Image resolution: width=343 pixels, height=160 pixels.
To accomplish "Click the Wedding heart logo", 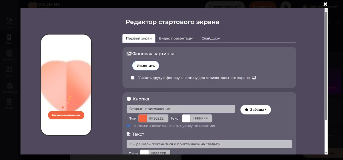I will click(33, 5).
